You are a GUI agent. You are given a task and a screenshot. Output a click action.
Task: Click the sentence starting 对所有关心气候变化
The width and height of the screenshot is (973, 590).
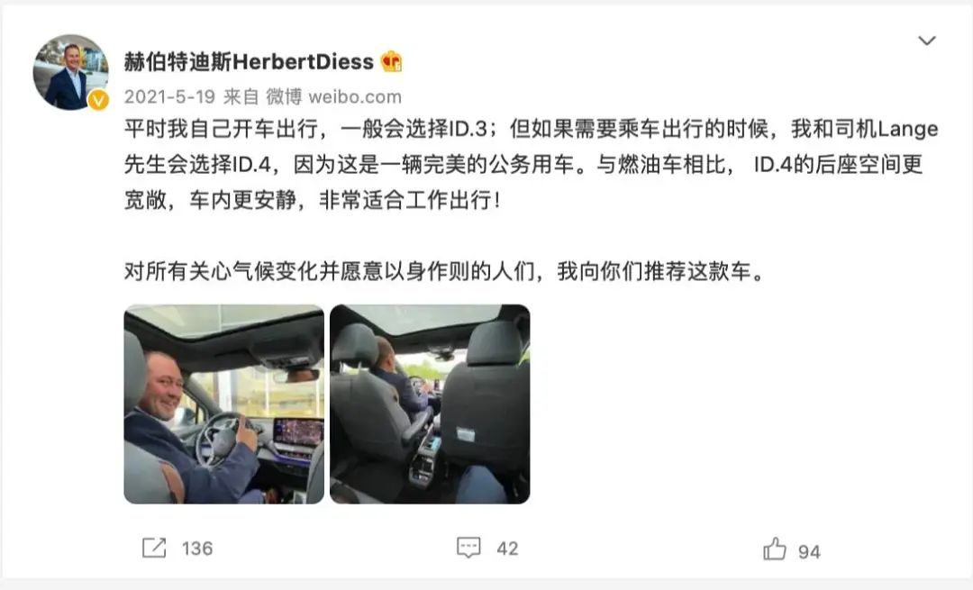[x=444, y=271]
